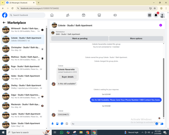This screenshot has width=169, height=135.
Task: Open the Reels/Video icon in top navigation
Action: point(83,15)
